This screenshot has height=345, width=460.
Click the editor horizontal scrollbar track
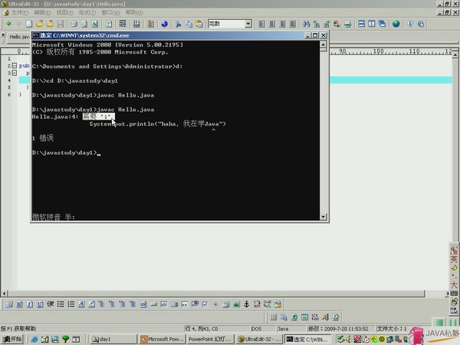click(216, 294)
